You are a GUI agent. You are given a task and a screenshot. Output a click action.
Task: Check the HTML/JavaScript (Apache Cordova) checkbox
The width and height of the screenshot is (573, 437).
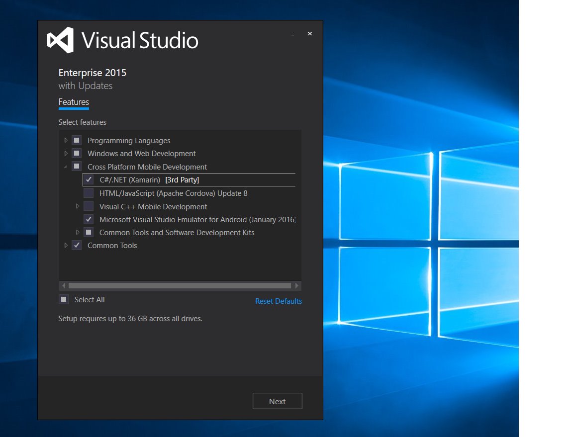[89, 193]
